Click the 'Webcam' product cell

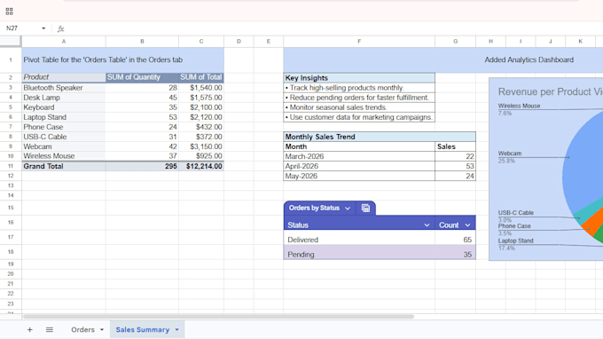[x=64, y=146]
